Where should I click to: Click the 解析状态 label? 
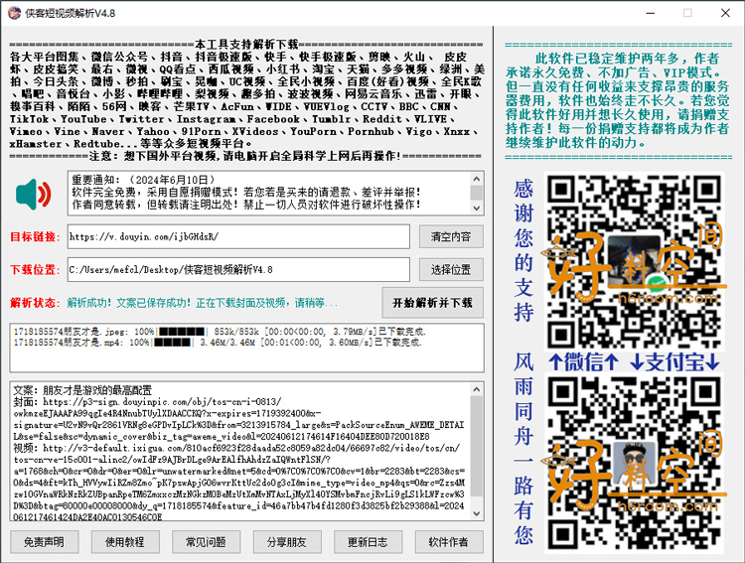click(35, 303)
